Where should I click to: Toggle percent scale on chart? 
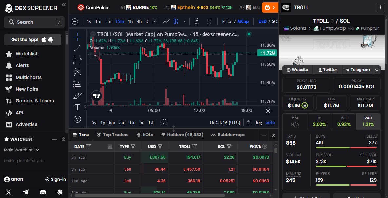click(249, 123)
